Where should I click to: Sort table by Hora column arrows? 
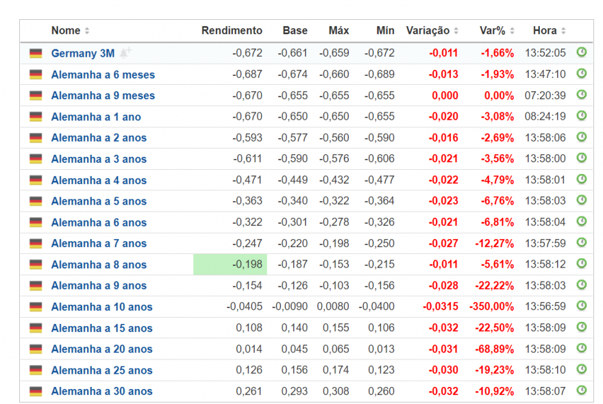coord(563,31)
